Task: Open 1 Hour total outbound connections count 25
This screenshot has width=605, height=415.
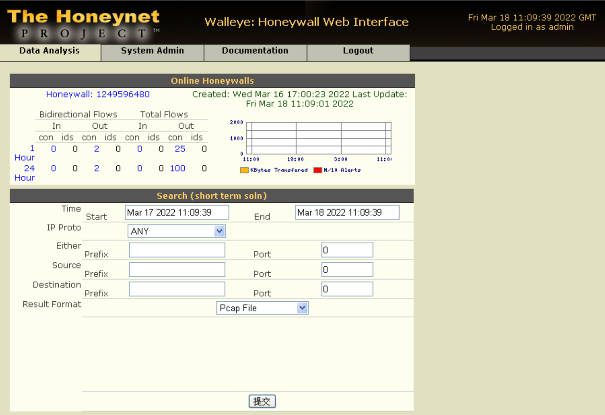Action: click(180, 149)
